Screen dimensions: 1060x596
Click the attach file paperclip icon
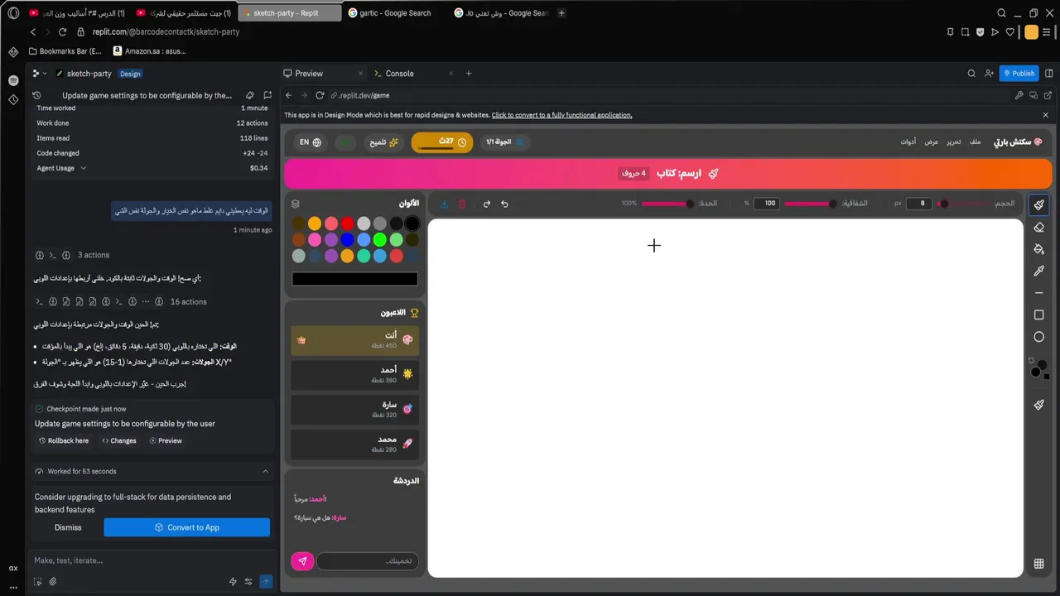(x=53, y=582)
